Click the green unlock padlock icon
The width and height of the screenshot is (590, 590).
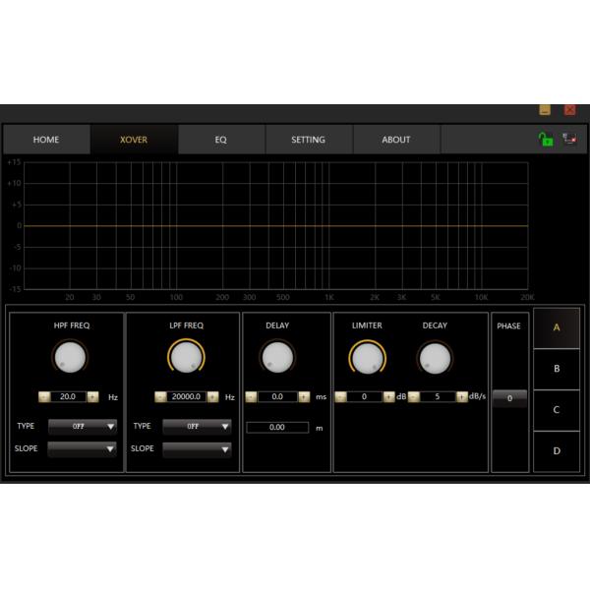(x=545, y=140)
